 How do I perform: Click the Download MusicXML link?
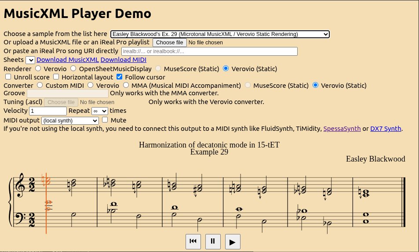coord(68,60)
